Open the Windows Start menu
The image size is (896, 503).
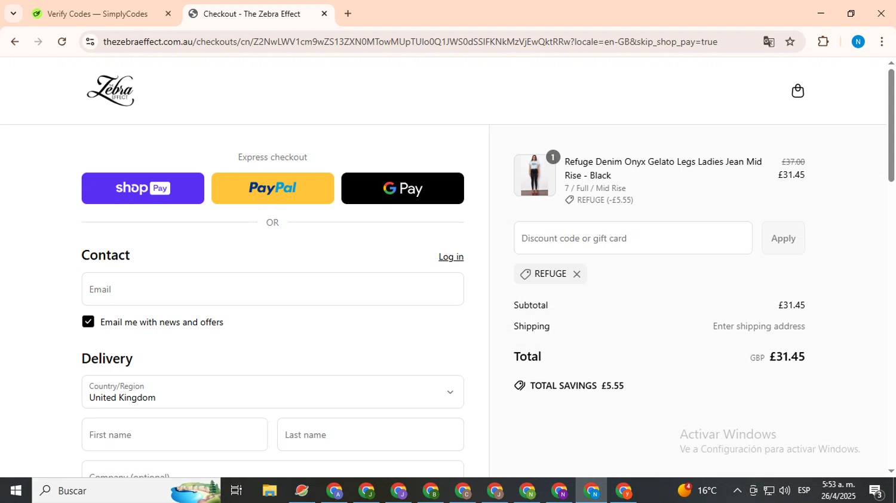(x=16, y=490)
